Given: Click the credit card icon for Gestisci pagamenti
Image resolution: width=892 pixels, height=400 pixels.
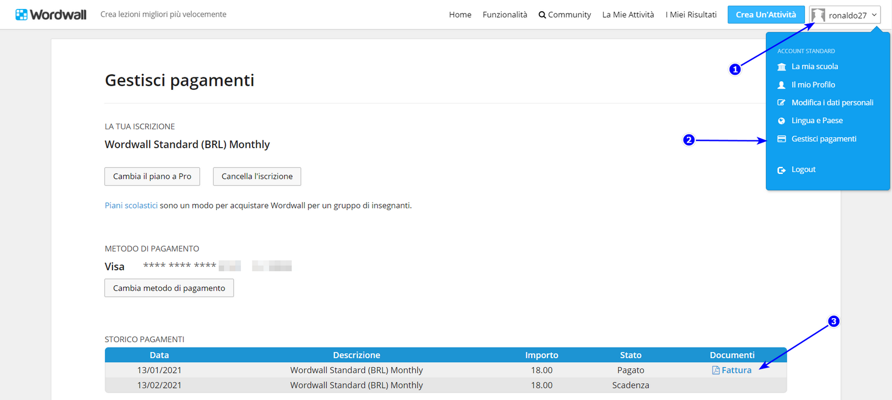Looking at the screenshot, I should pos(782,139).
